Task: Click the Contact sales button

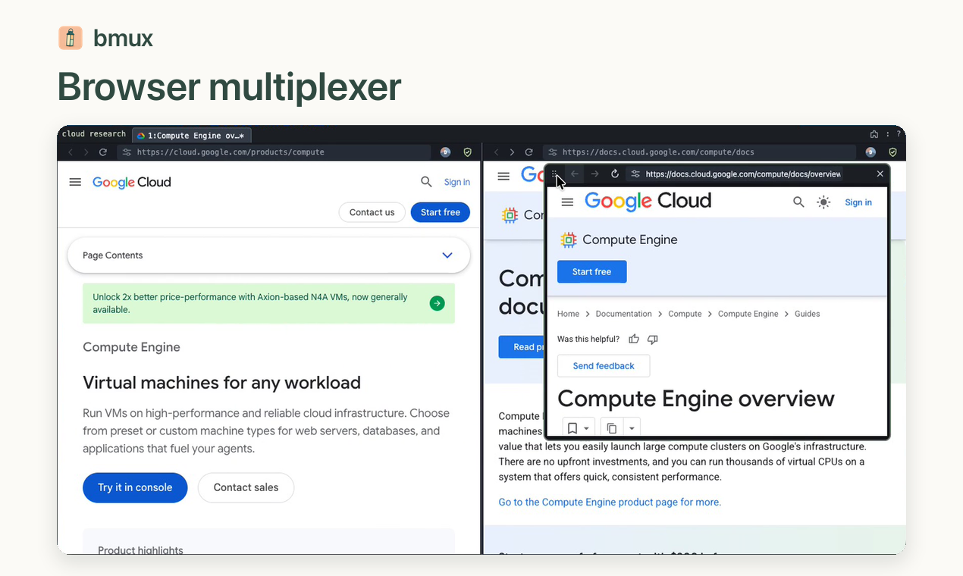Action: click(246, 487)
